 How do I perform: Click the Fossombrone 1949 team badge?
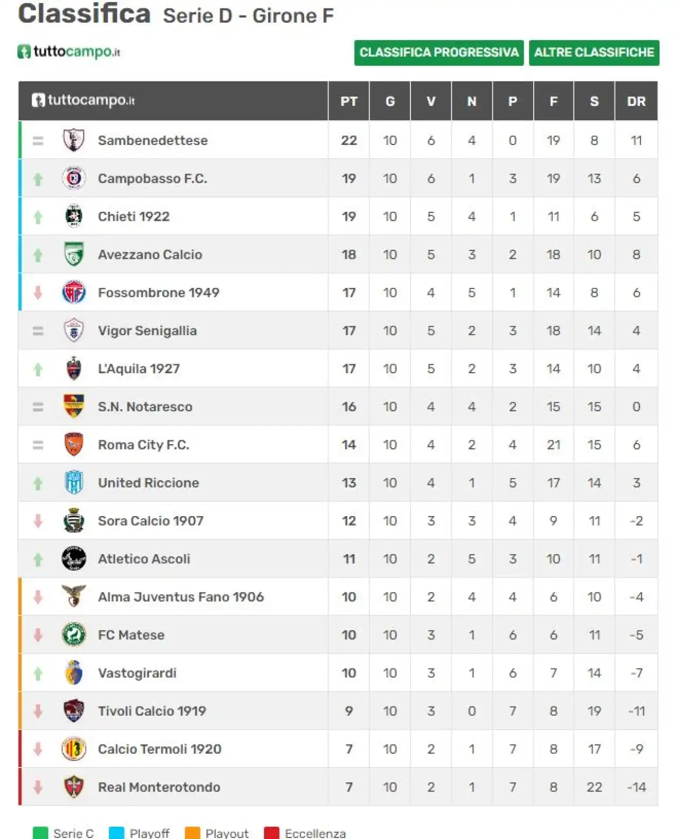point(74,293)
